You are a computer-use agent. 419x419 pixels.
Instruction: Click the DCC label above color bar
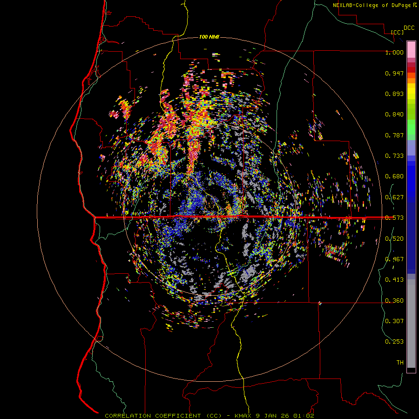pyautogui.click(x=409, y=28)
